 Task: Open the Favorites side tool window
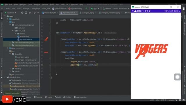point(2,74)
